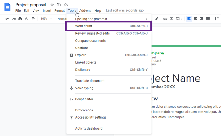Open the Explore panel entry
Image resolution: width=221 pixels, height=136 pixels.
tap(109, 55)
